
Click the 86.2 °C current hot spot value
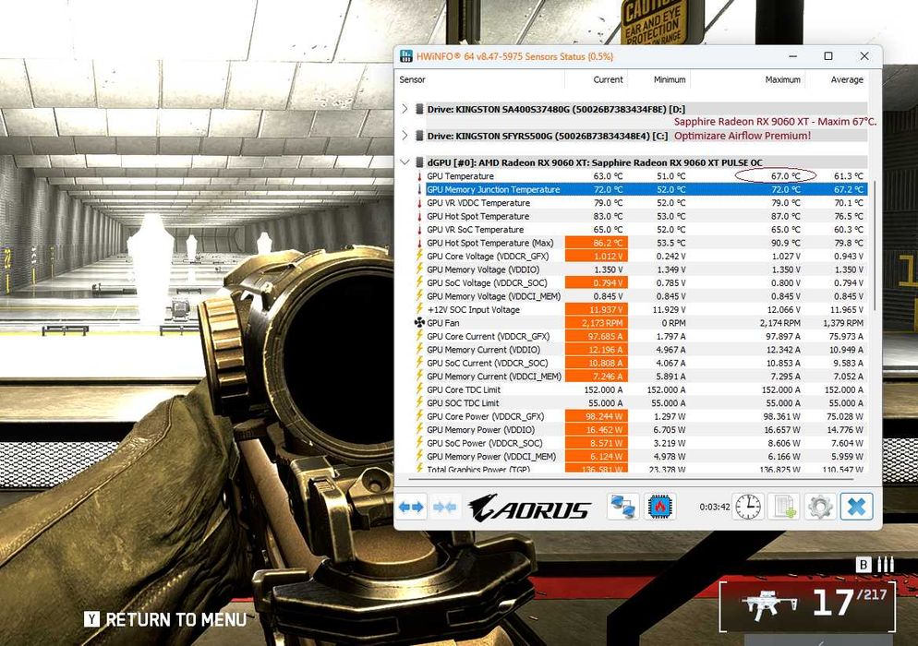pyautogui.click(x=608, y=243)
